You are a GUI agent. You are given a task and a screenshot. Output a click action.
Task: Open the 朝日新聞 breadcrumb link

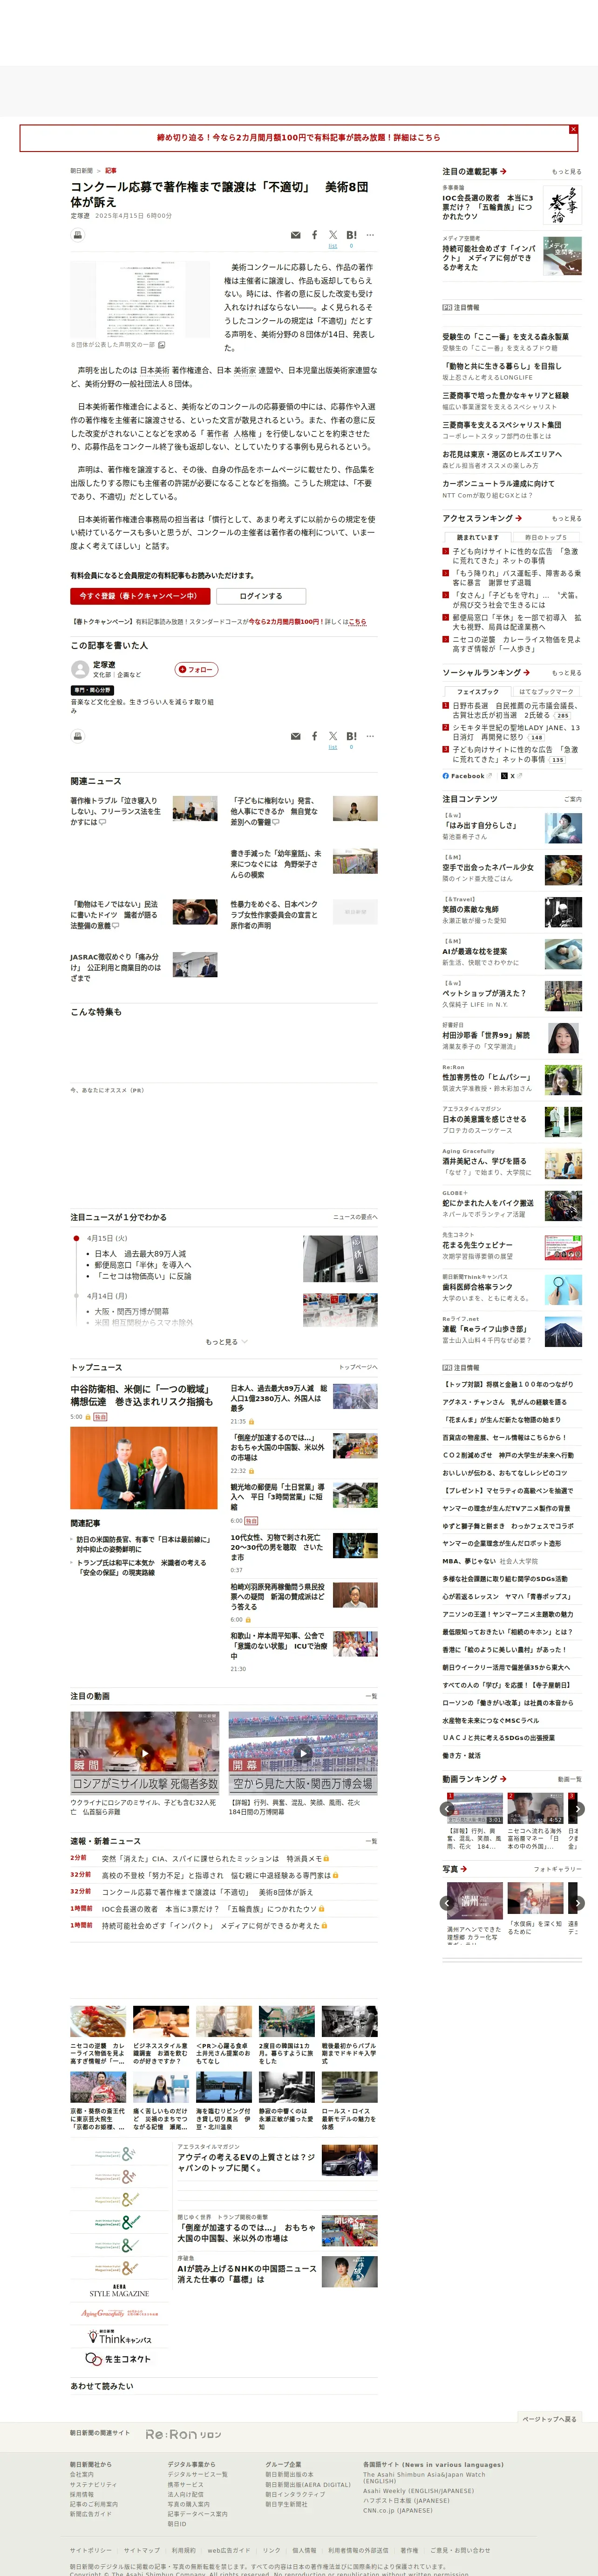coord(81,171)
